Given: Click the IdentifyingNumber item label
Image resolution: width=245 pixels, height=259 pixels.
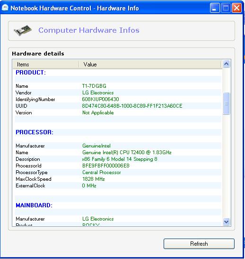Looking at the screenshot, I should 35,100.
